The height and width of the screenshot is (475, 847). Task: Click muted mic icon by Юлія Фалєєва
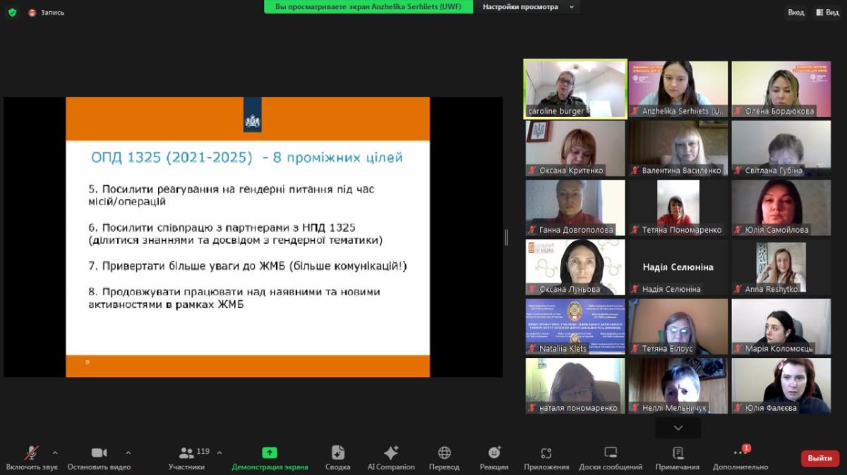pos(738,408)
